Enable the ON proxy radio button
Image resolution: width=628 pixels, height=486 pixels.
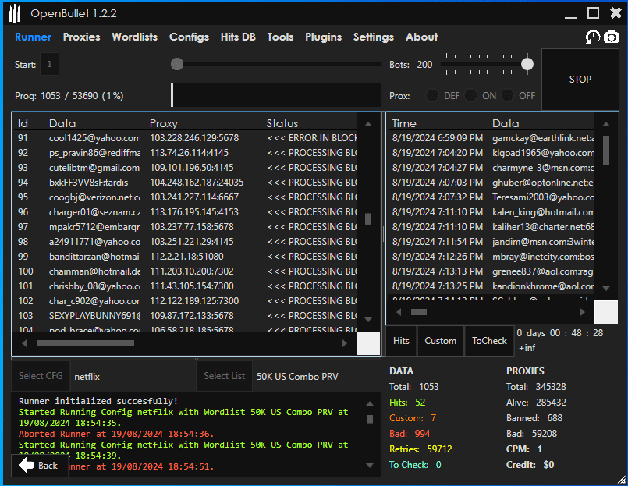click(x=470, y=96)
